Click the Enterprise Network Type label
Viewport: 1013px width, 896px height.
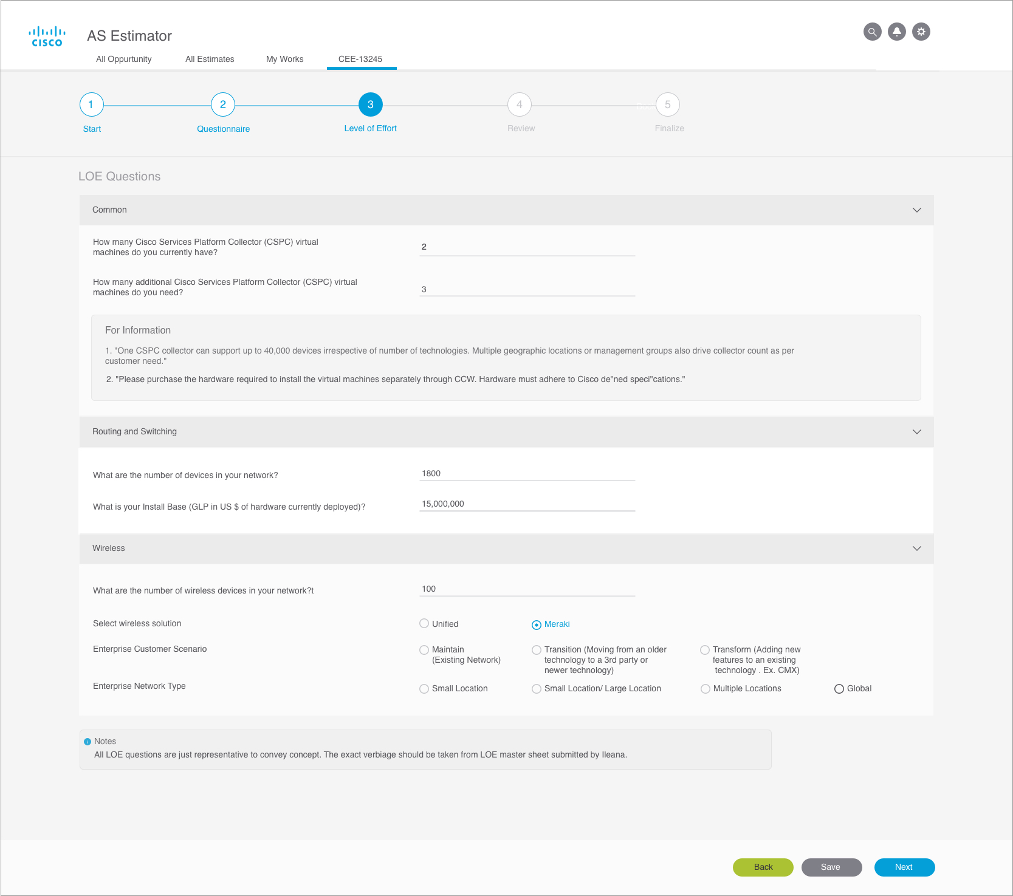[139, 686]
